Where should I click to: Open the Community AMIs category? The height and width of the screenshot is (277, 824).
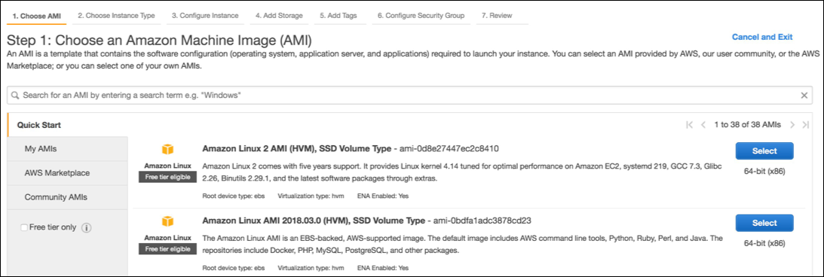click(67, 197)
